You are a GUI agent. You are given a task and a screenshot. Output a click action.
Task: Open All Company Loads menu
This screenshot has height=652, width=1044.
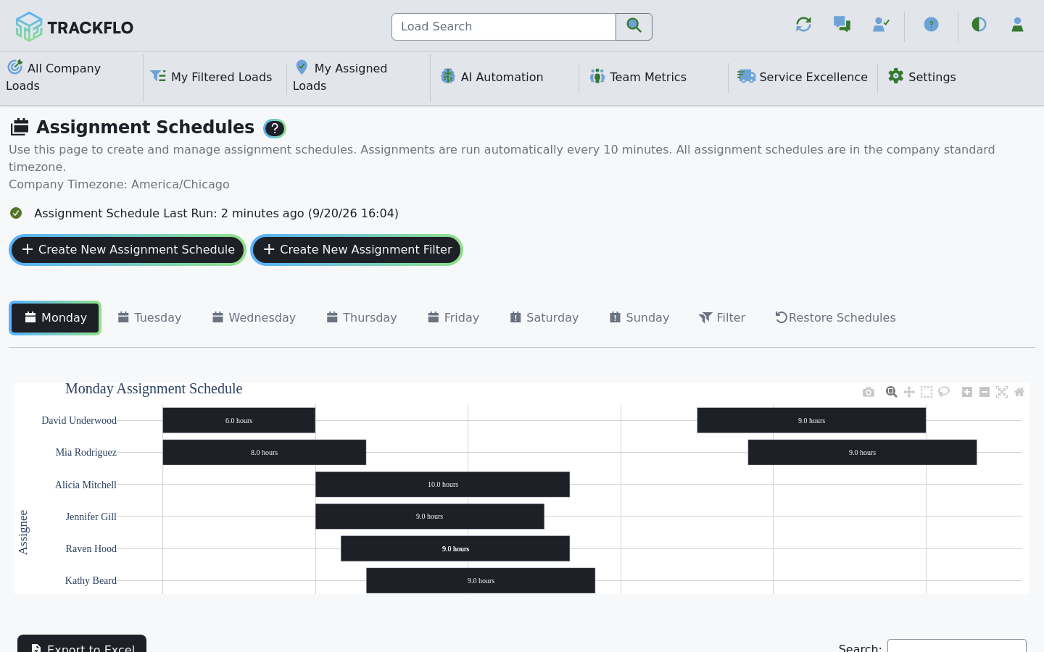pos(72,77)
